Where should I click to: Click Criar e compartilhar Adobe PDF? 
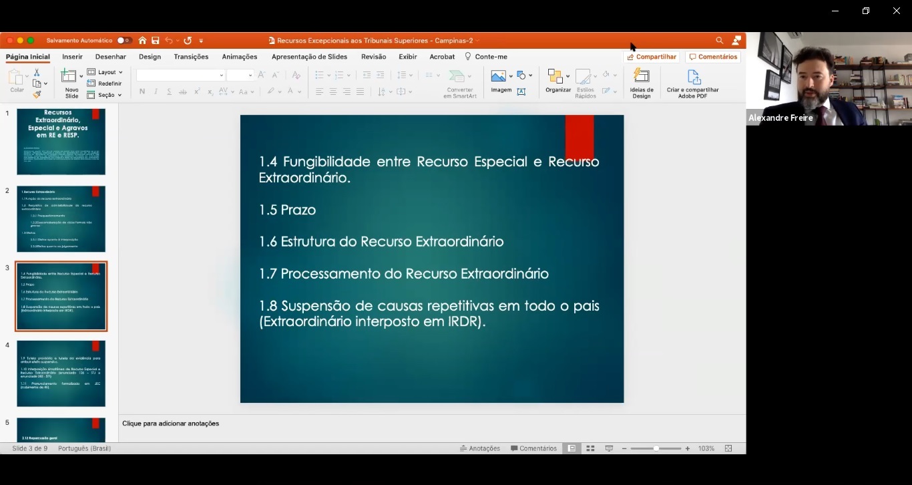pyautogui.click(x=693, y=84)
